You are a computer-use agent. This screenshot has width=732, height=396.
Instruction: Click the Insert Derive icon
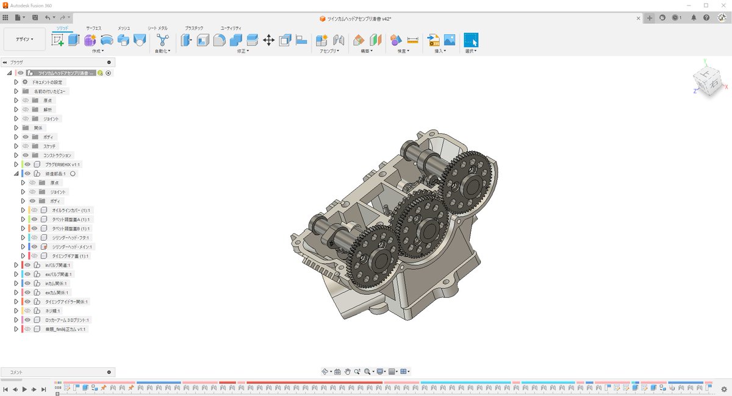(x=434, y=40)
